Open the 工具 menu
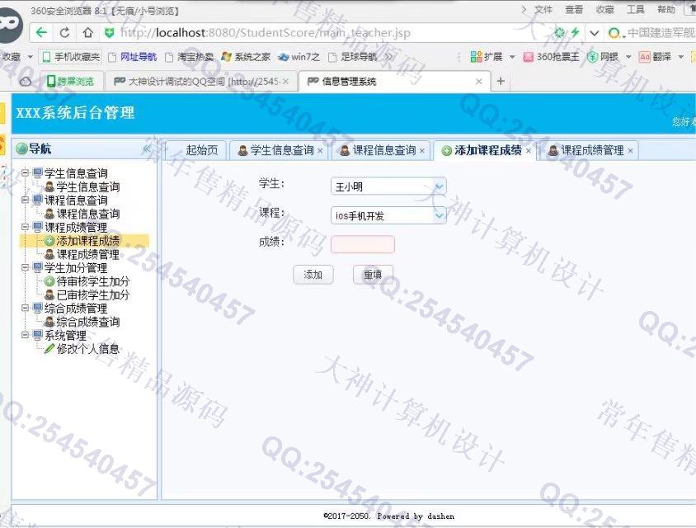 coord(635,9)
